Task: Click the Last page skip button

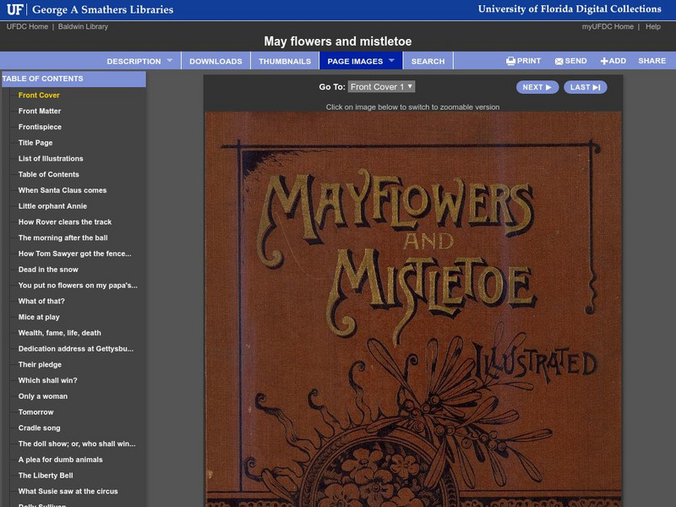Action: [x=585, y=88]
